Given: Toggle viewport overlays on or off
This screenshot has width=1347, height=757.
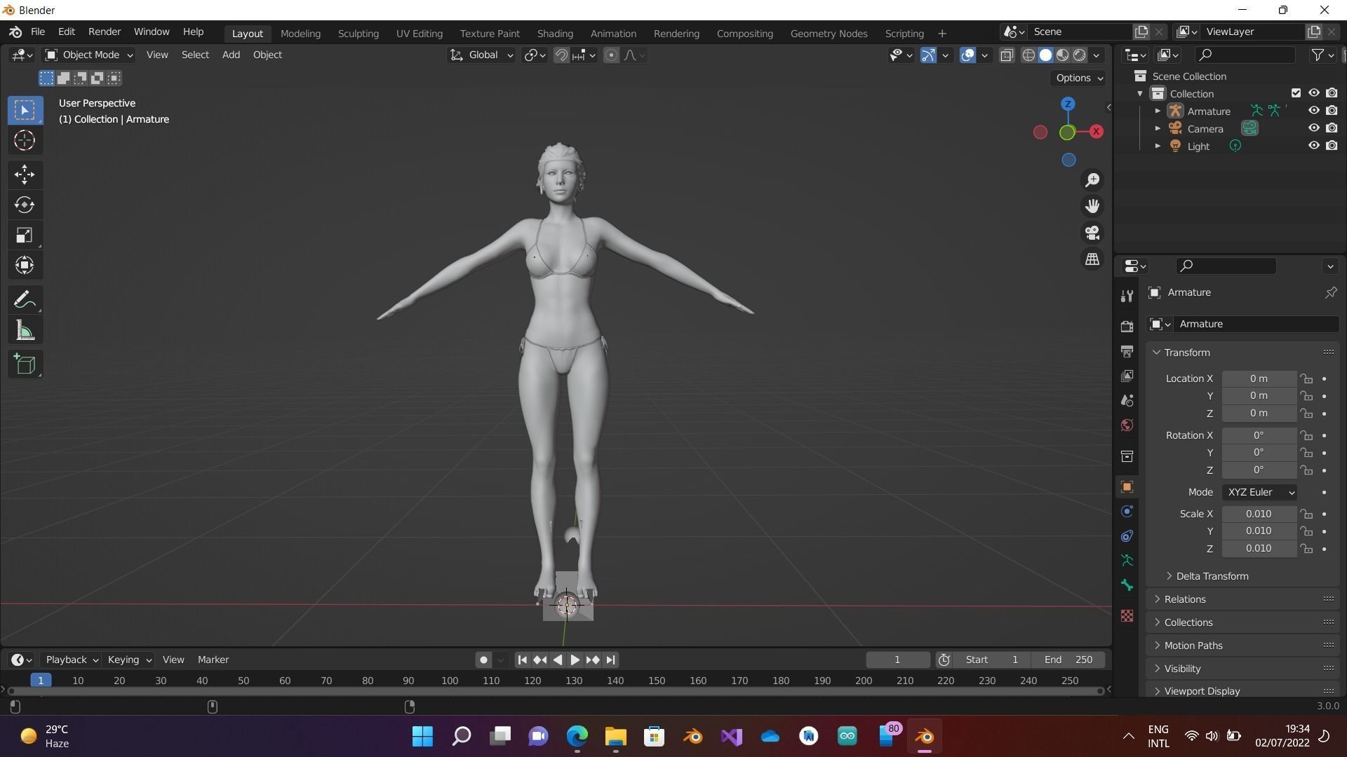Looking at the screenshot, I should click(967, 55).
